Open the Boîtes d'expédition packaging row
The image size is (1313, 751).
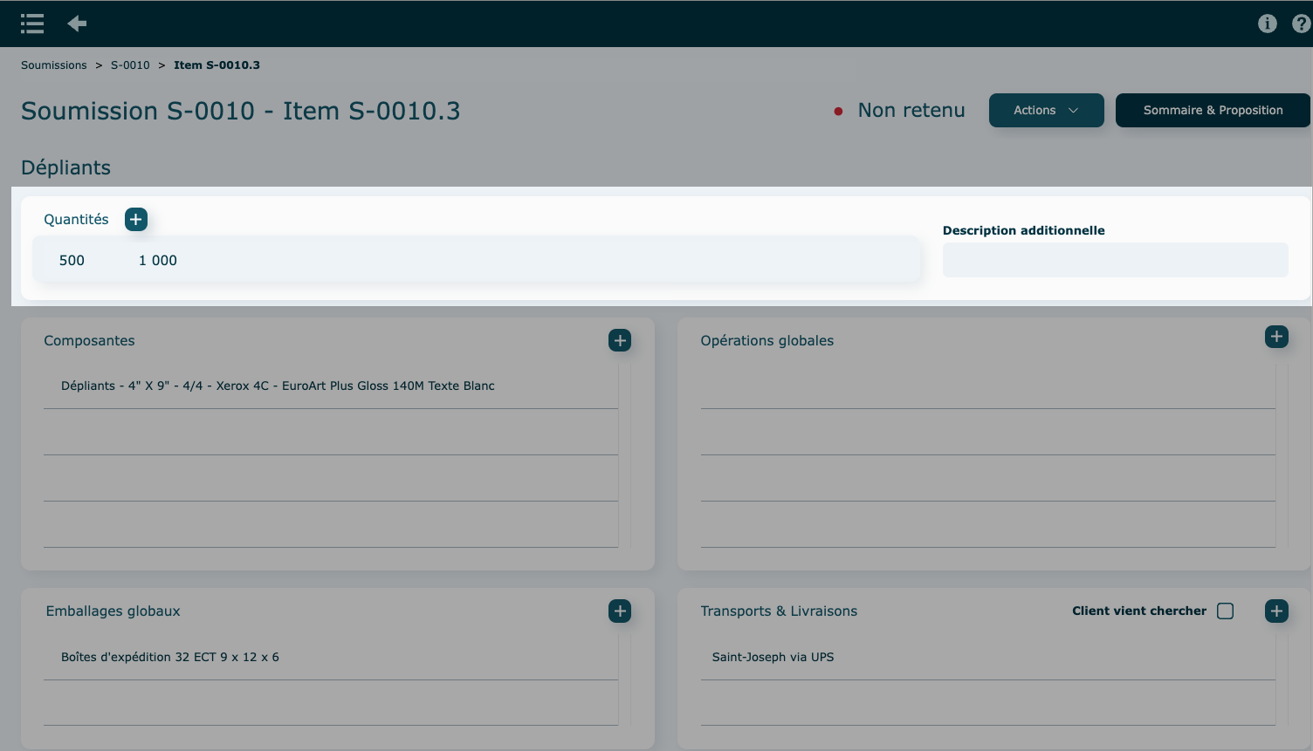tap(170, 658)
